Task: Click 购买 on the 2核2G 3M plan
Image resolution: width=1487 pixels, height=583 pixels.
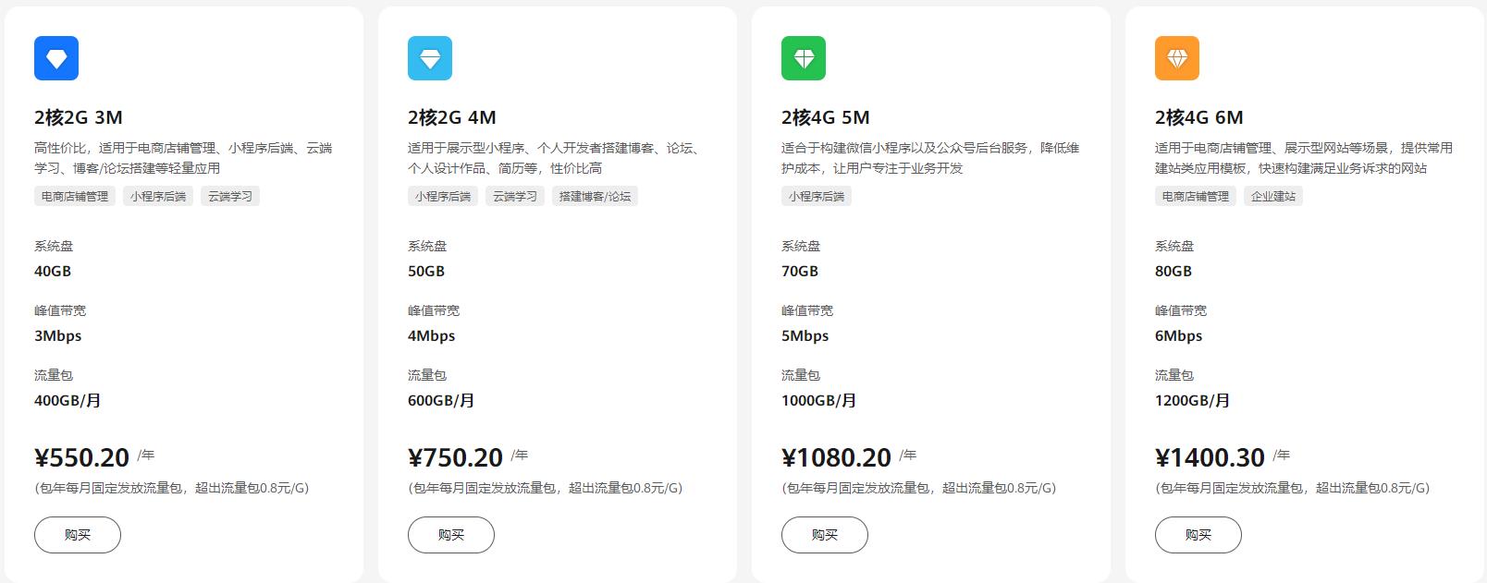Action: tap(78, 534)
